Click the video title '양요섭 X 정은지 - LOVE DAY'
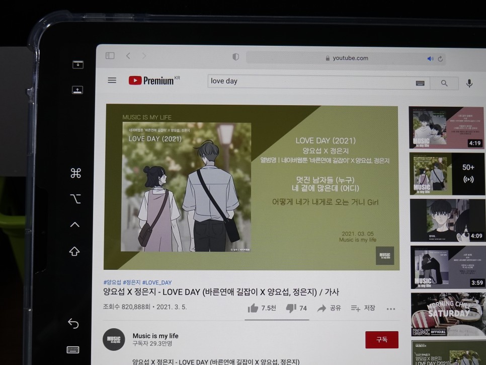The image size is (486, 365). [221, 292]
